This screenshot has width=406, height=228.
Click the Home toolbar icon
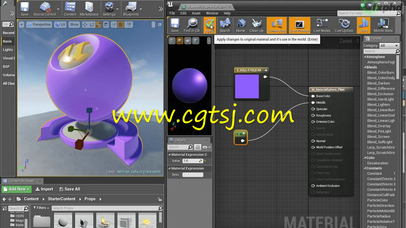tap(240, 25)
